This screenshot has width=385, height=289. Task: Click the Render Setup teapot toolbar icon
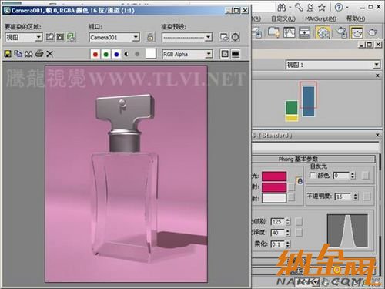[x=341, y=32]
